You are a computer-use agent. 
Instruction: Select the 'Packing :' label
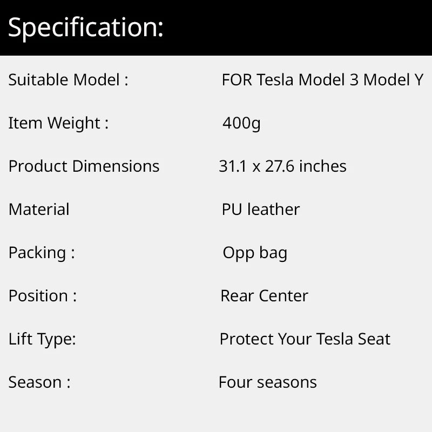pos(42,253)
